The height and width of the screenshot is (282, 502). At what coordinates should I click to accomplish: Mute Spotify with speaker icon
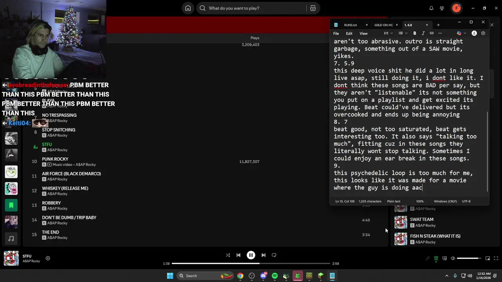(453, 258)
